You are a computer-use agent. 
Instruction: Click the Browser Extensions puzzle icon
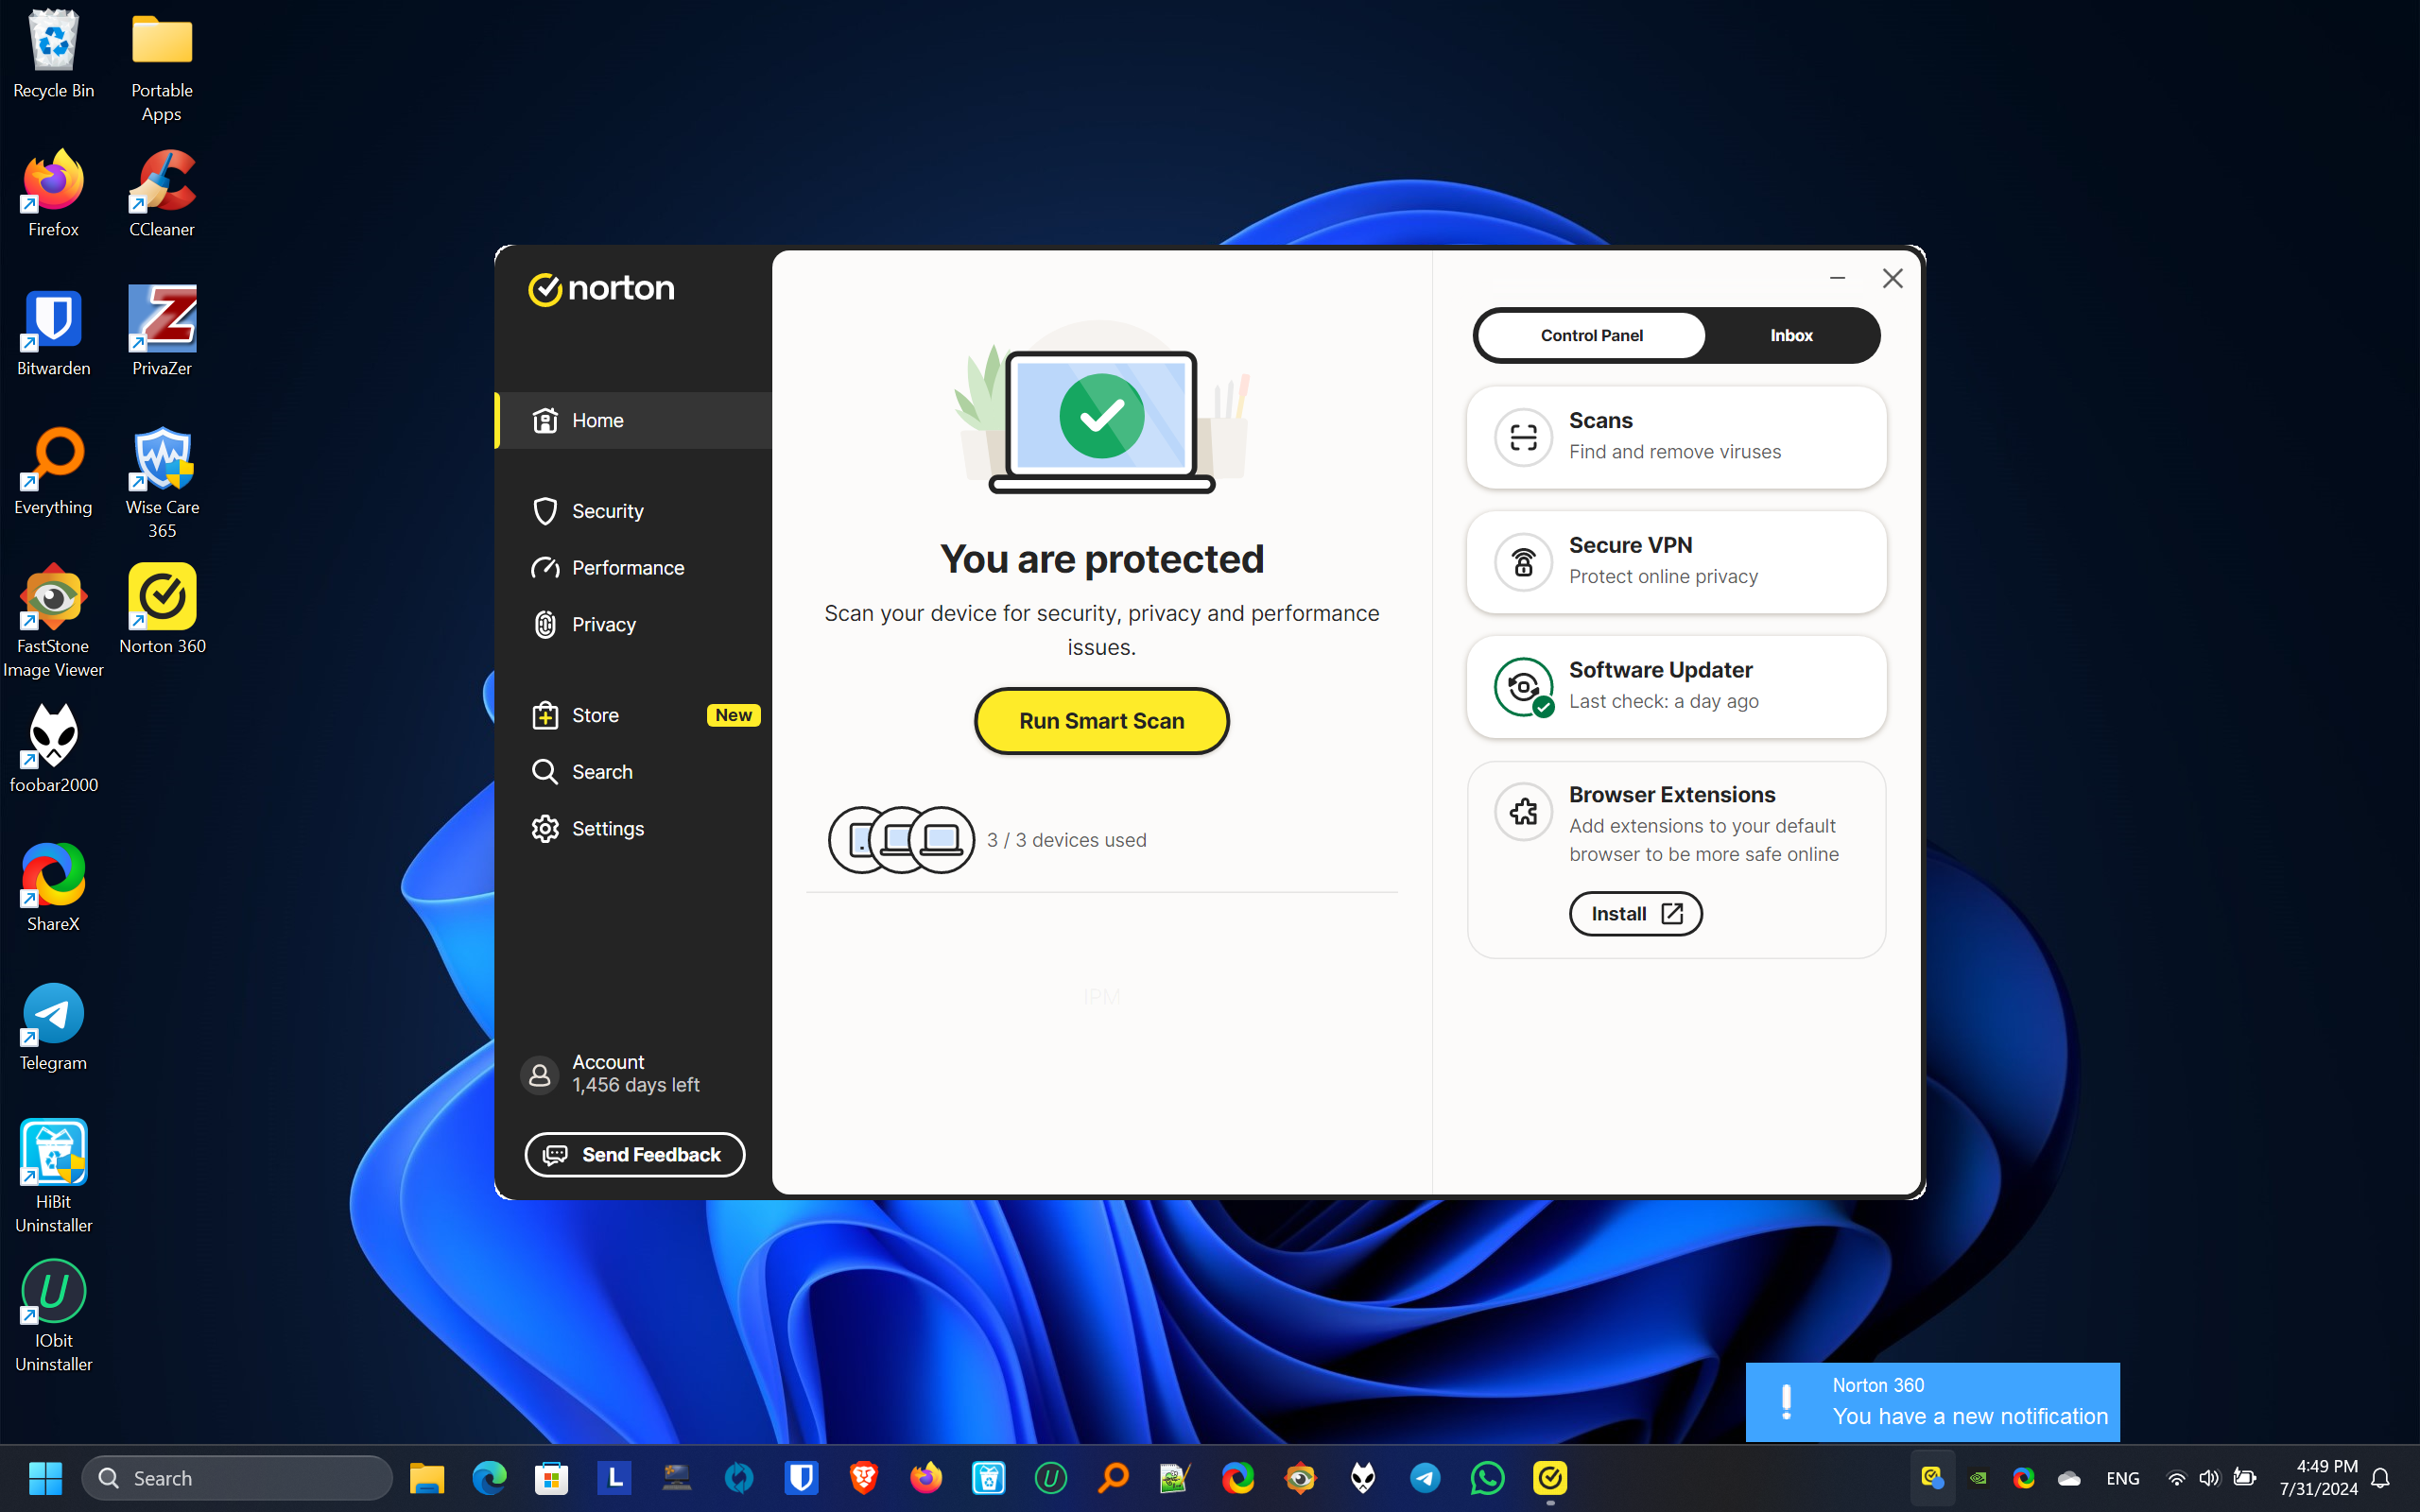1522,811
